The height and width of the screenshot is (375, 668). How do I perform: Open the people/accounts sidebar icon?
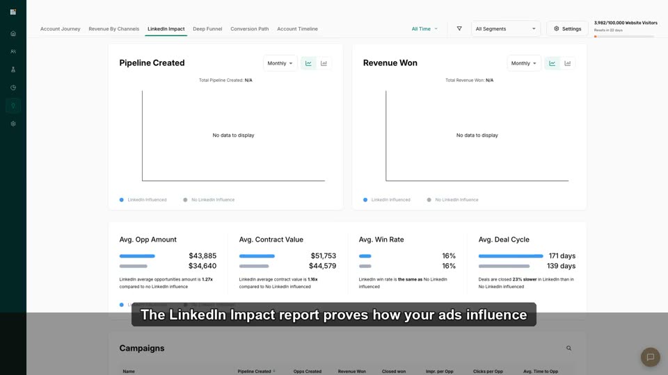pyautogui.click(x=13, y=51)
